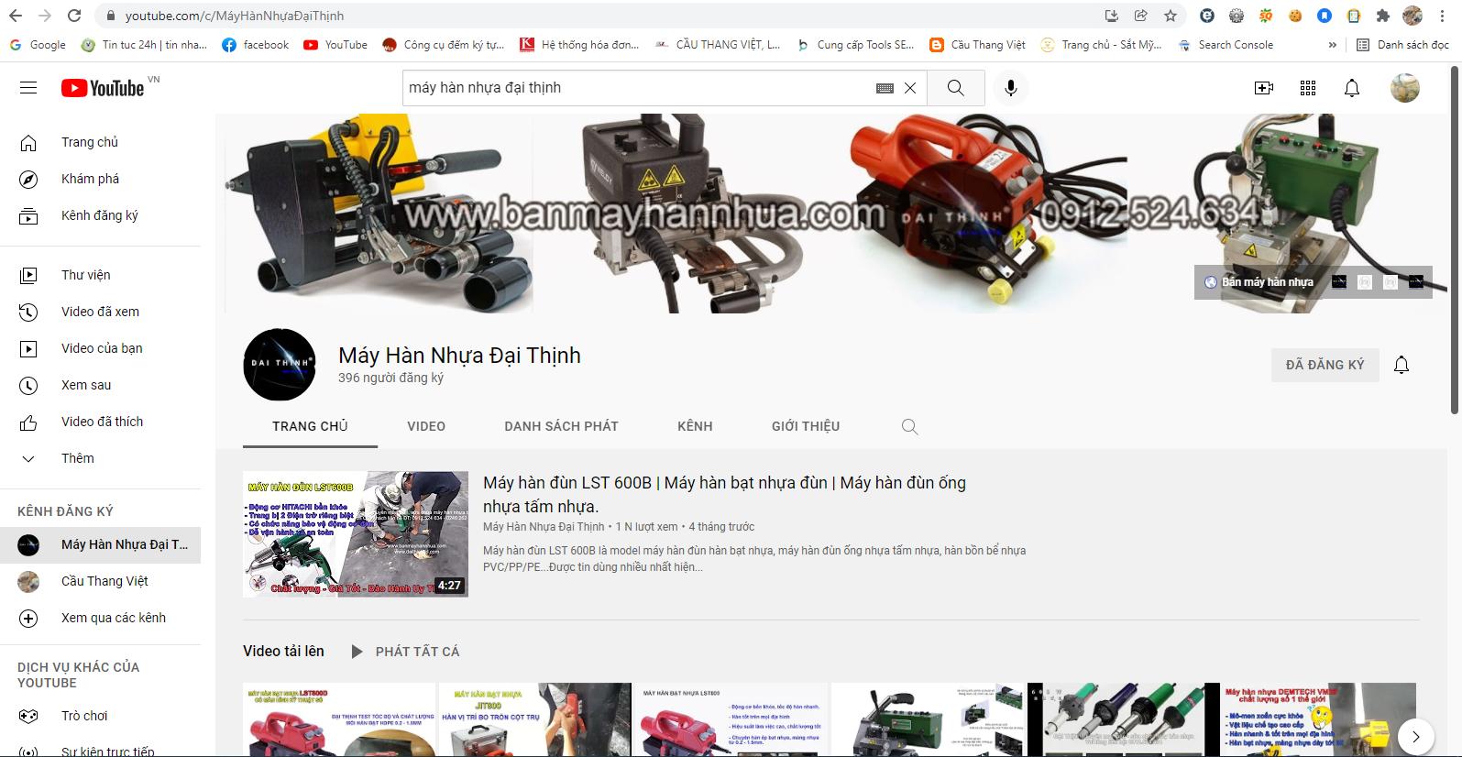
Task: Click in the YouTube search input field
Action: coord(637,88)
